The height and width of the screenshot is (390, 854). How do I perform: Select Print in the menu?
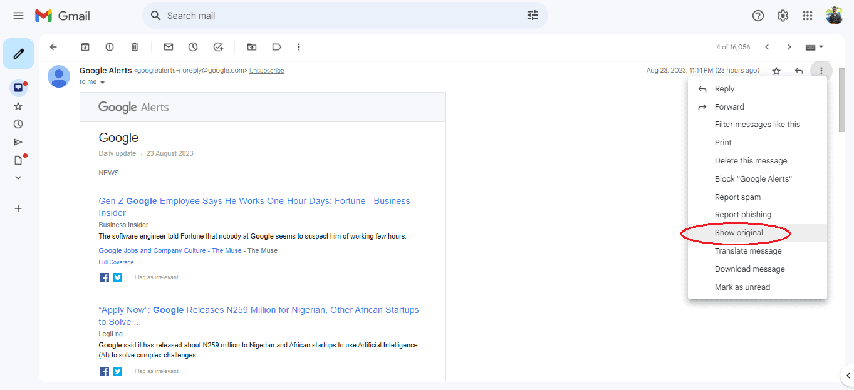click(758, 143)
